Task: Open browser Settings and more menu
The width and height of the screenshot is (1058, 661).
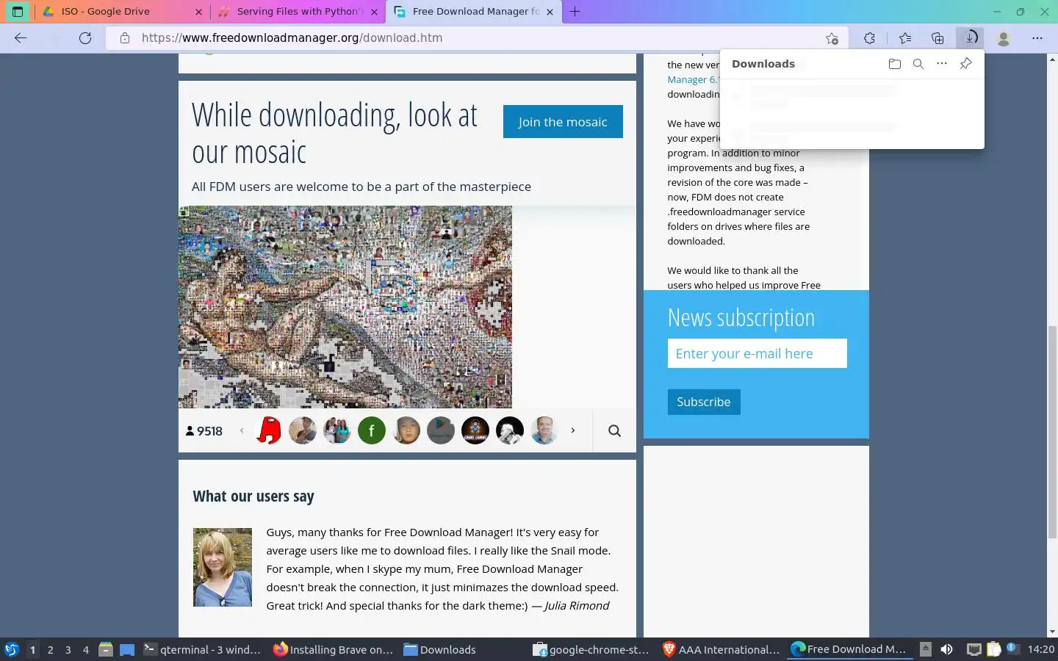Action: [1037, 38]
